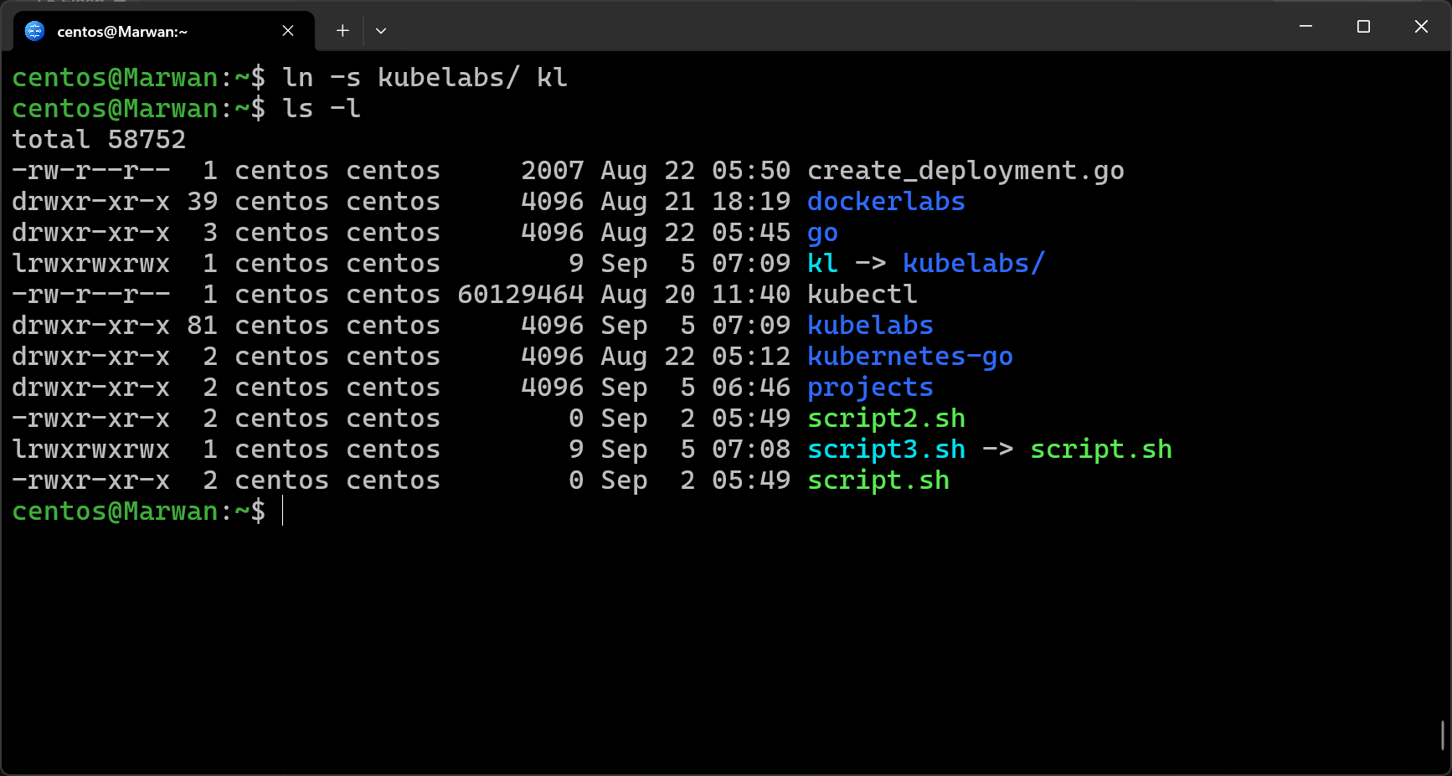The width and height of the screenshot is (1452, 776).
Task: Click the script2.sh file name
Action: [886, 419]
